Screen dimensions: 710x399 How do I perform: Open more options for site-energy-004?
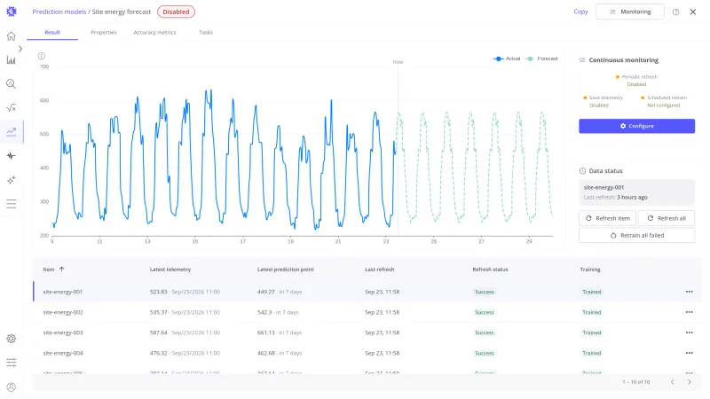click(690, 353)
